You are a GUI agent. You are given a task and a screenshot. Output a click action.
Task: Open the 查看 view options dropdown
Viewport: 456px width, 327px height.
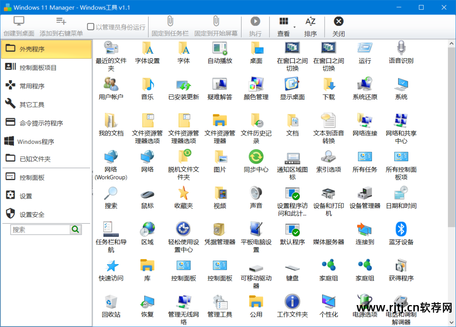point(284,25)
